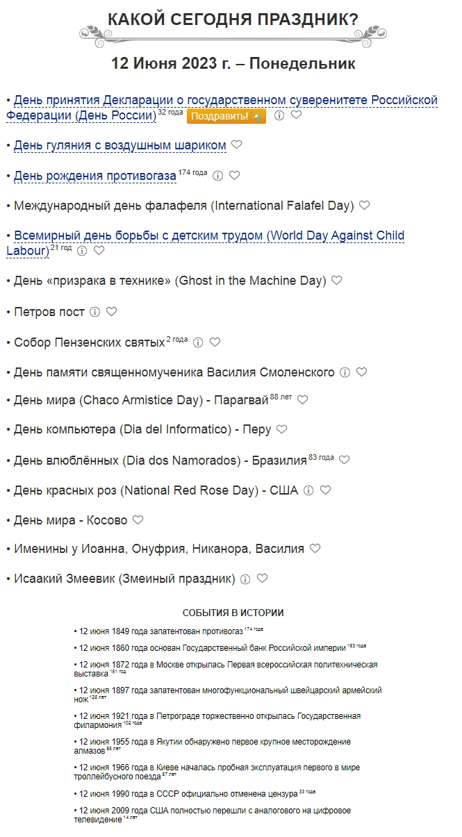Screen dimensions: 462x837
Task: Click info icon next to День России
Action: [x=279, y=115]
